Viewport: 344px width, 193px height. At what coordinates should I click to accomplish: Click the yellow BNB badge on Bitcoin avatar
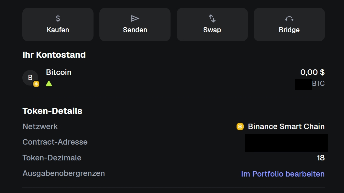click(x=36, y=84)
